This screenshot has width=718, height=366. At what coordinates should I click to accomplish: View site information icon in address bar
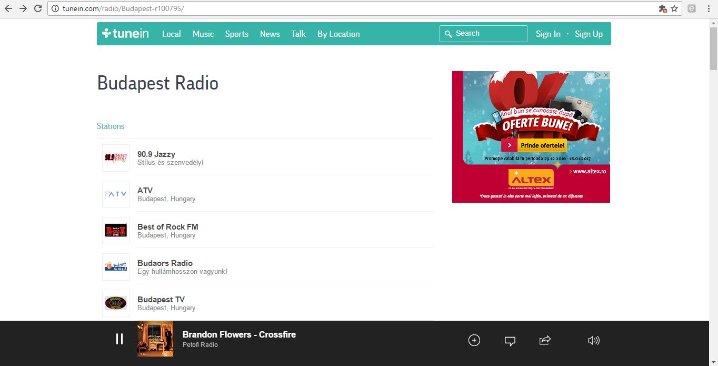point(55,9)
